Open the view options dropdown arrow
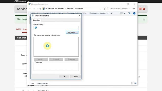162x91 pixels. (x=125, y=13)
